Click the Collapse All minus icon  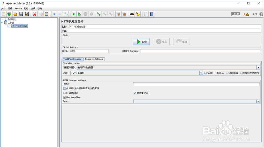(x=60, y=14)
